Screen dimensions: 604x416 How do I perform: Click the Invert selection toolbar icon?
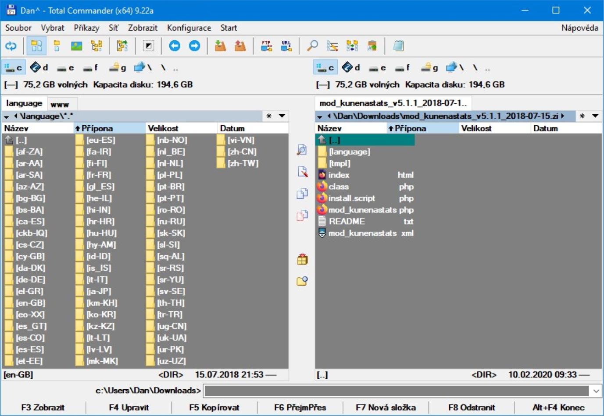coord(149,46)
